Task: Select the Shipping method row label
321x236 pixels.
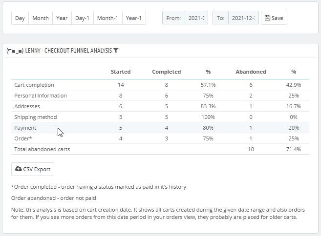Action: [x=36, y=117]
